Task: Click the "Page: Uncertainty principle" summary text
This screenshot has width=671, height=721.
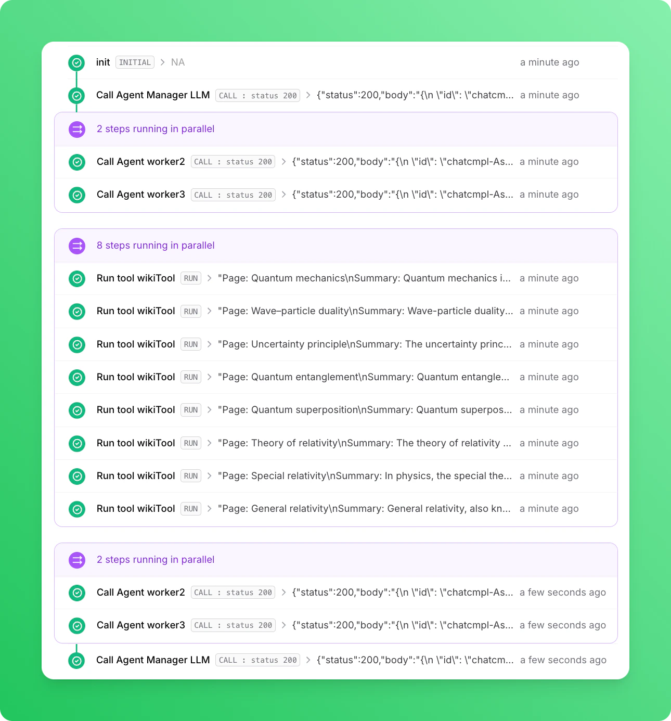Action: [x=365, y=344]
